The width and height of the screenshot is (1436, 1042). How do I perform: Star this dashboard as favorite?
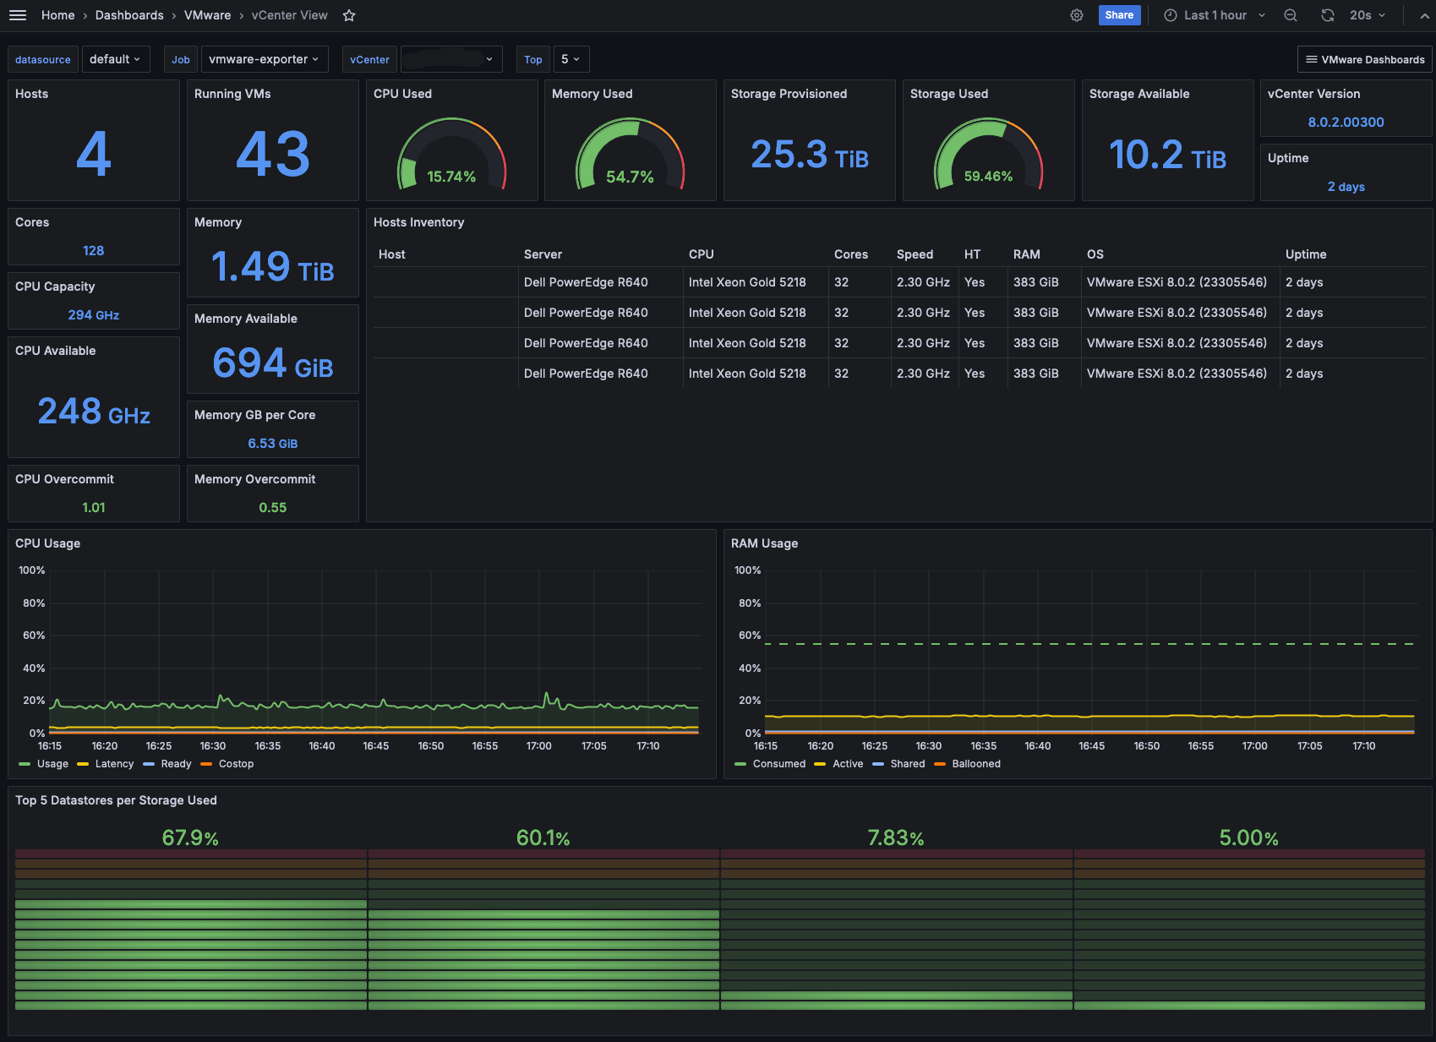click(349, 15)
